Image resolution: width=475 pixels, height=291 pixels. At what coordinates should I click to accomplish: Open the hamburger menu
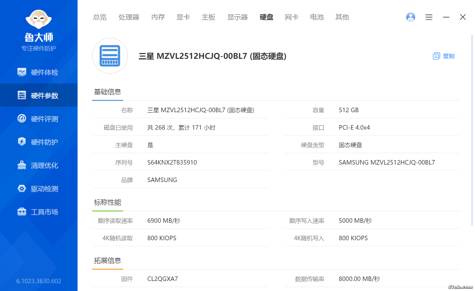pyautogui.click(x=429, y=17)
